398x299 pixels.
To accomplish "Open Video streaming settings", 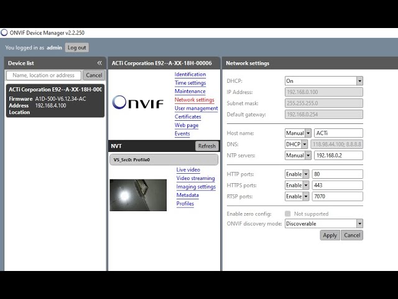I will 195,178.
